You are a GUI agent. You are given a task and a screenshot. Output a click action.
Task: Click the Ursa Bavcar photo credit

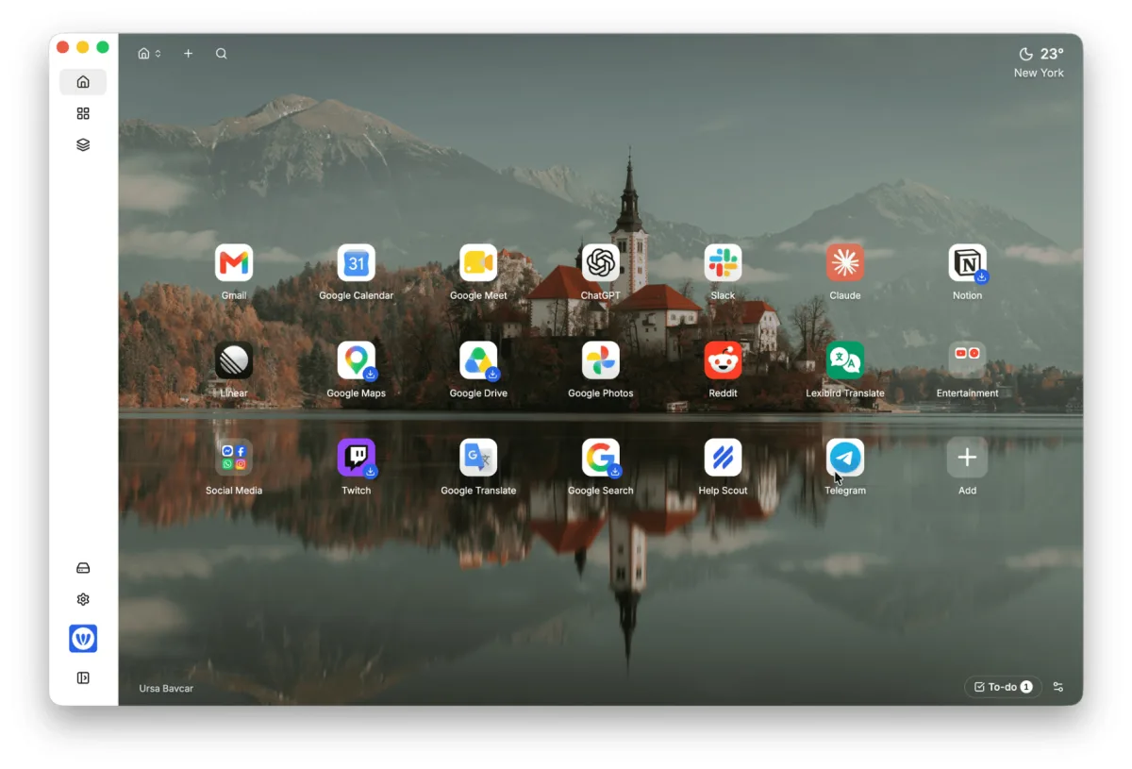click(166, 689)
